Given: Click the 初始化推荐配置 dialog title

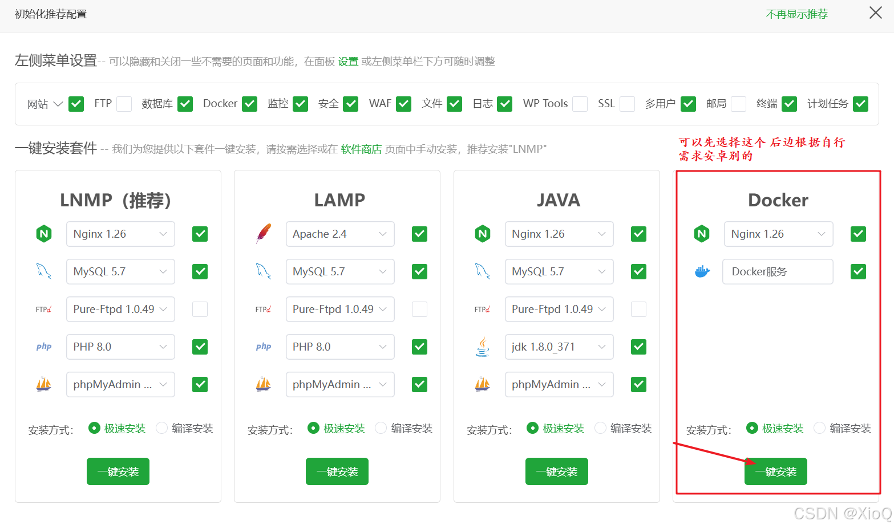Looking at the screenshot, I should point(51,14).
